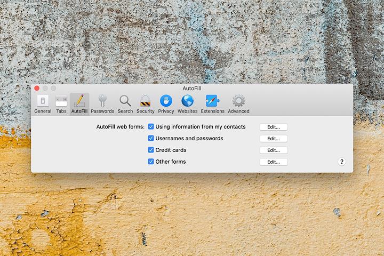Edit saved usernames and passwords

tap(274, 139)
